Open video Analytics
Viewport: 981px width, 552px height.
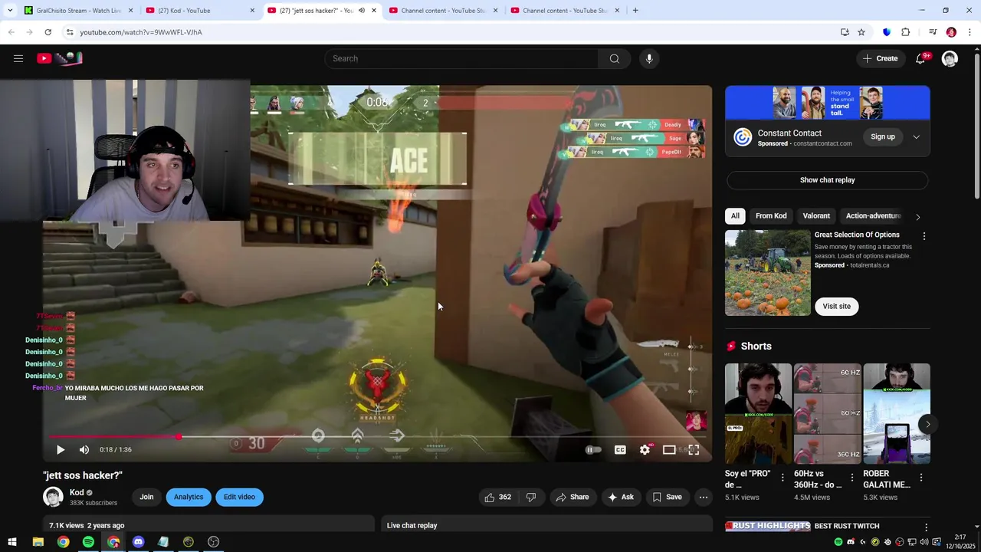pos(189,497)
